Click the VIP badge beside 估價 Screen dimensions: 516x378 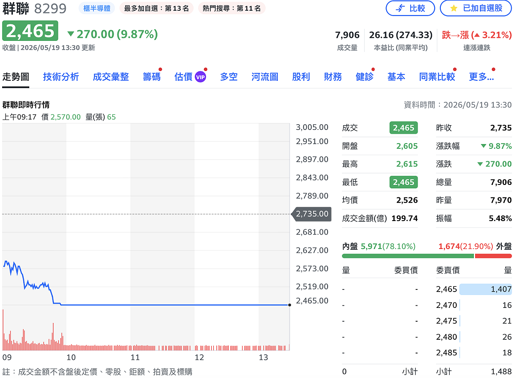200,77
